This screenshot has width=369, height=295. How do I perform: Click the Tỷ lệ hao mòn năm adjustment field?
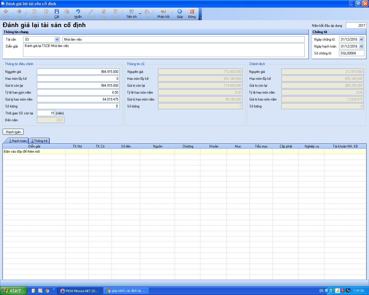coord(78,92)
